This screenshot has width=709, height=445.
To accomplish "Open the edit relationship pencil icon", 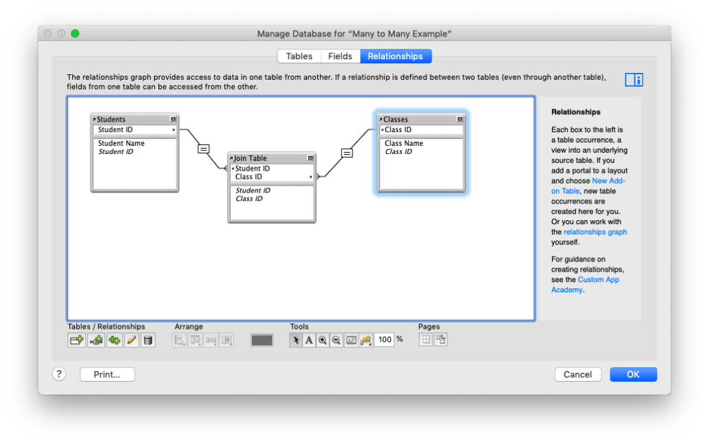I will click(131, 340).
